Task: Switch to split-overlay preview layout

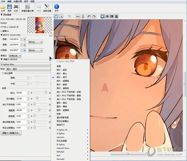Action: pos(107,16)
